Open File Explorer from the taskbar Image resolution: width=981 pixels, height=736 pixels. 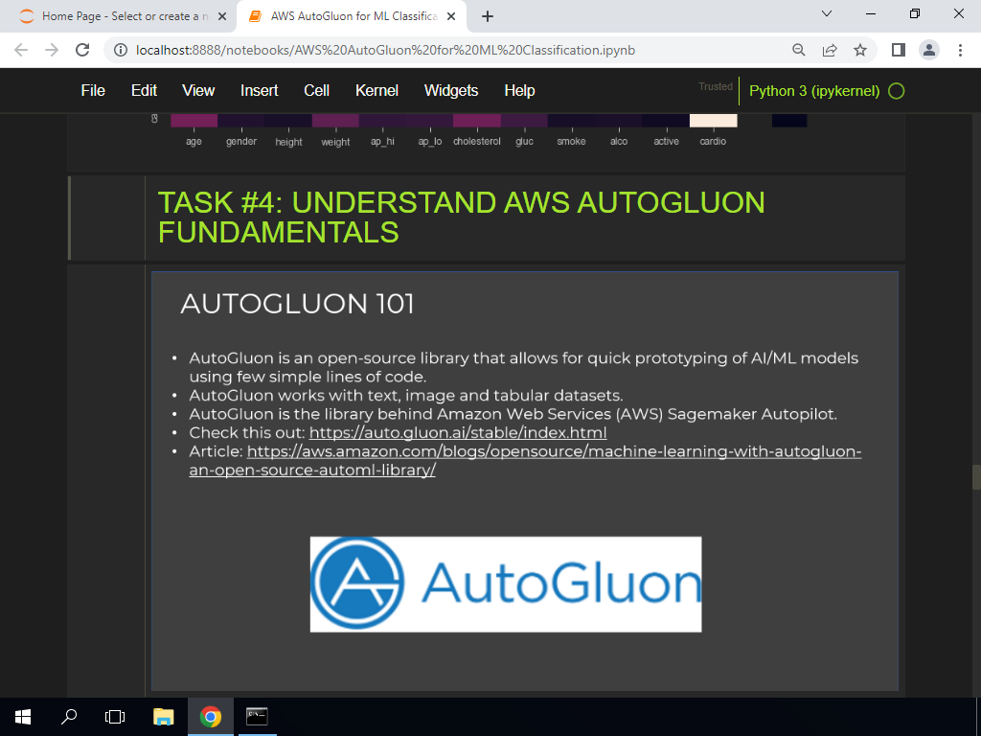(163, 717)
